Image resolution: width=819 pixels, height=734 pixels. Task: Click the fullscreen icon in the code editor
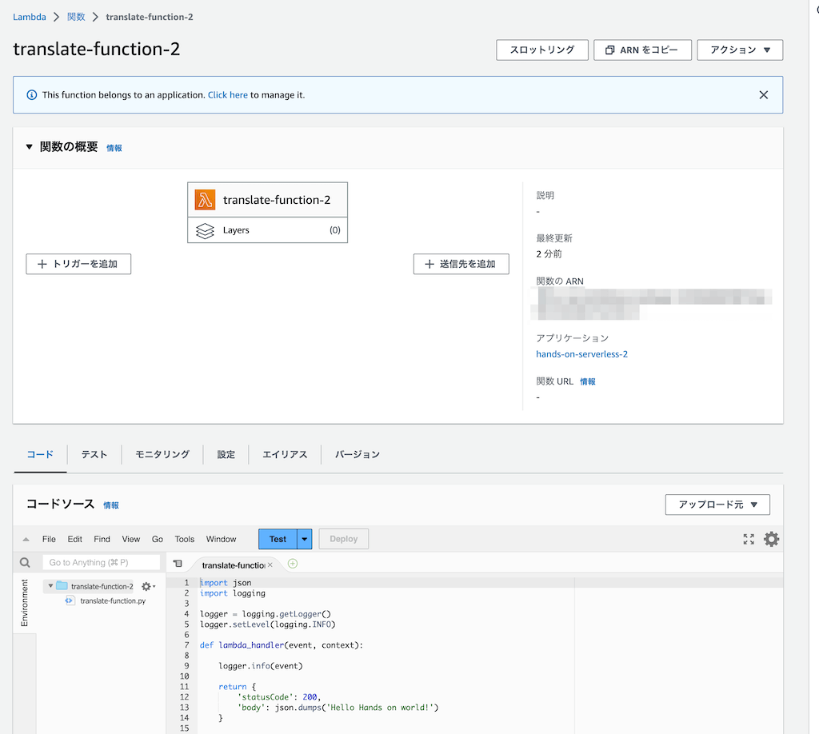coord(749,539)
